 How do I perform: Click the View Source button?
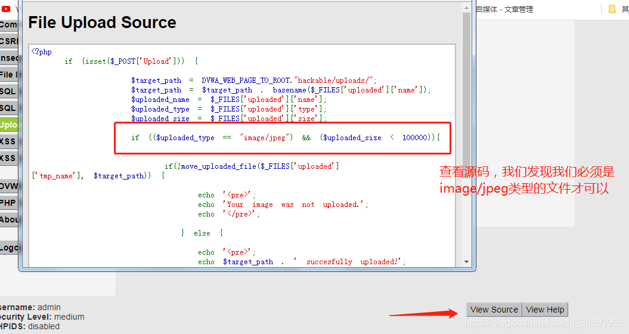tap(494, 310)
